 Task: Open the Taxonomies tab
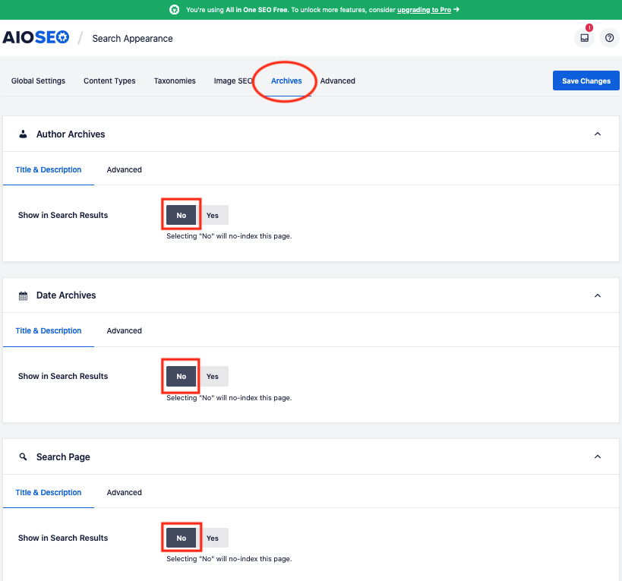(175, 81)
